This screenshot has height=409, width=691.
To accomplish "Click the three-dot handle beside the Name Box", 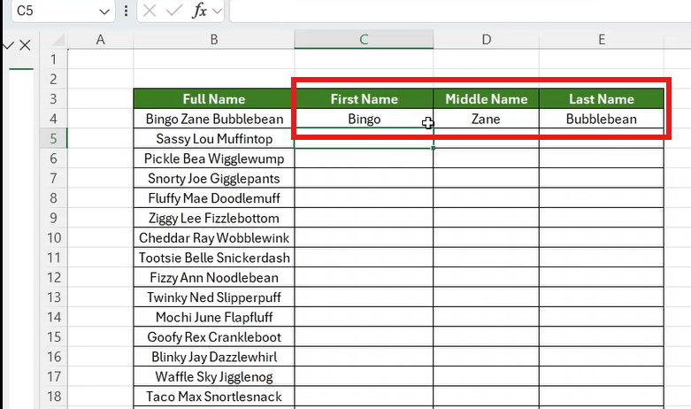I will [126, 11].
